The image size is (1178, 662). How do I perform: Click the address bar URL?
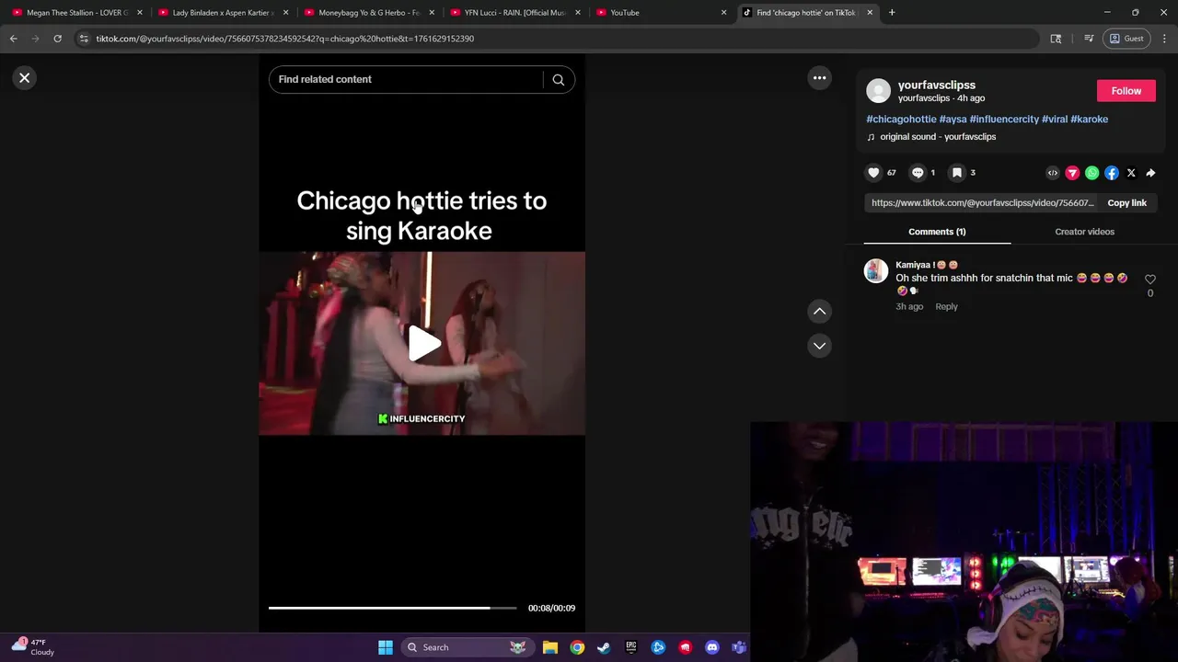pyautogui.click(x=284, y=39)
